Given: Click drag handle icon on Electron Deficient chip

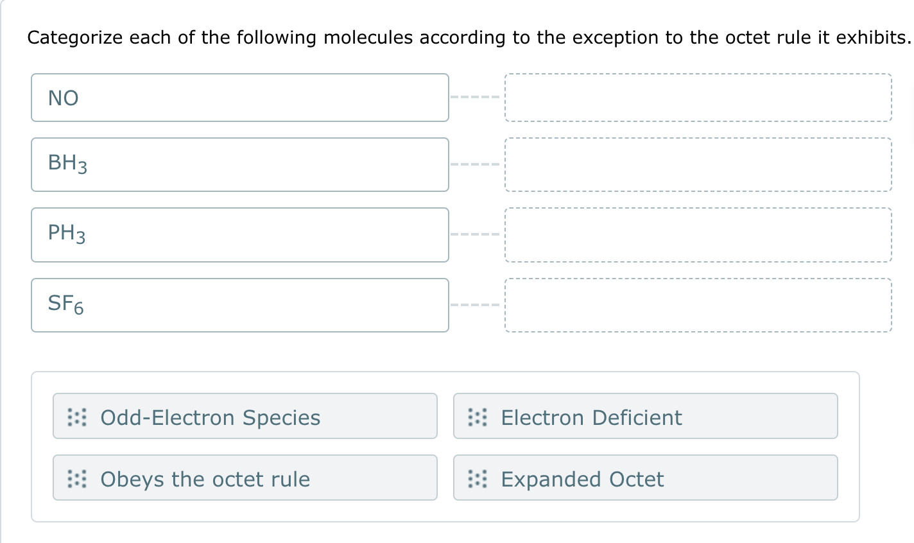Looking at the screenshot, I should coord(477,417).
